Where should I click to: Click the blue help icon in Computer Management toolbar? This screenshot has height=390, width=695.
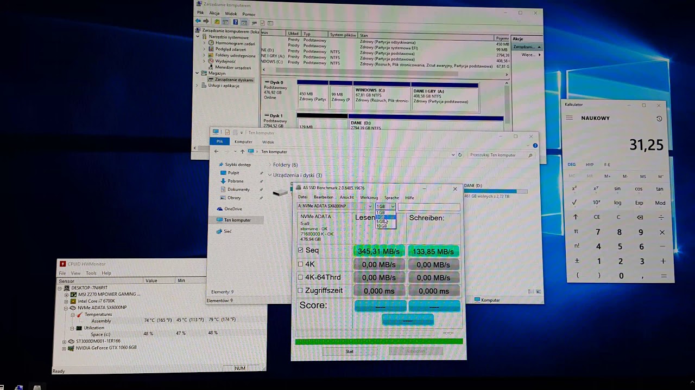[236, 22]
